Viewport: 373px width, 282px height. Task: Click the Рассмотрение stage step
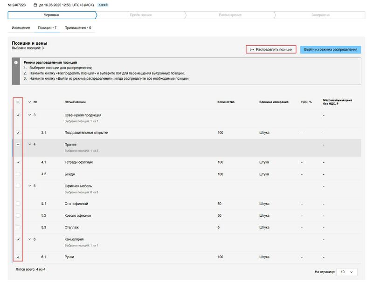point(230,15)
